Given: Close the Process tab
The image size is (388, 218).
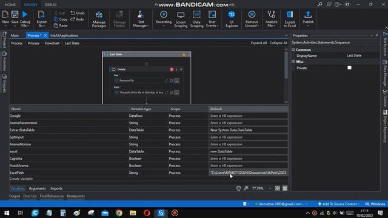Looking at the screenshot, I should (x=45, y=36).
